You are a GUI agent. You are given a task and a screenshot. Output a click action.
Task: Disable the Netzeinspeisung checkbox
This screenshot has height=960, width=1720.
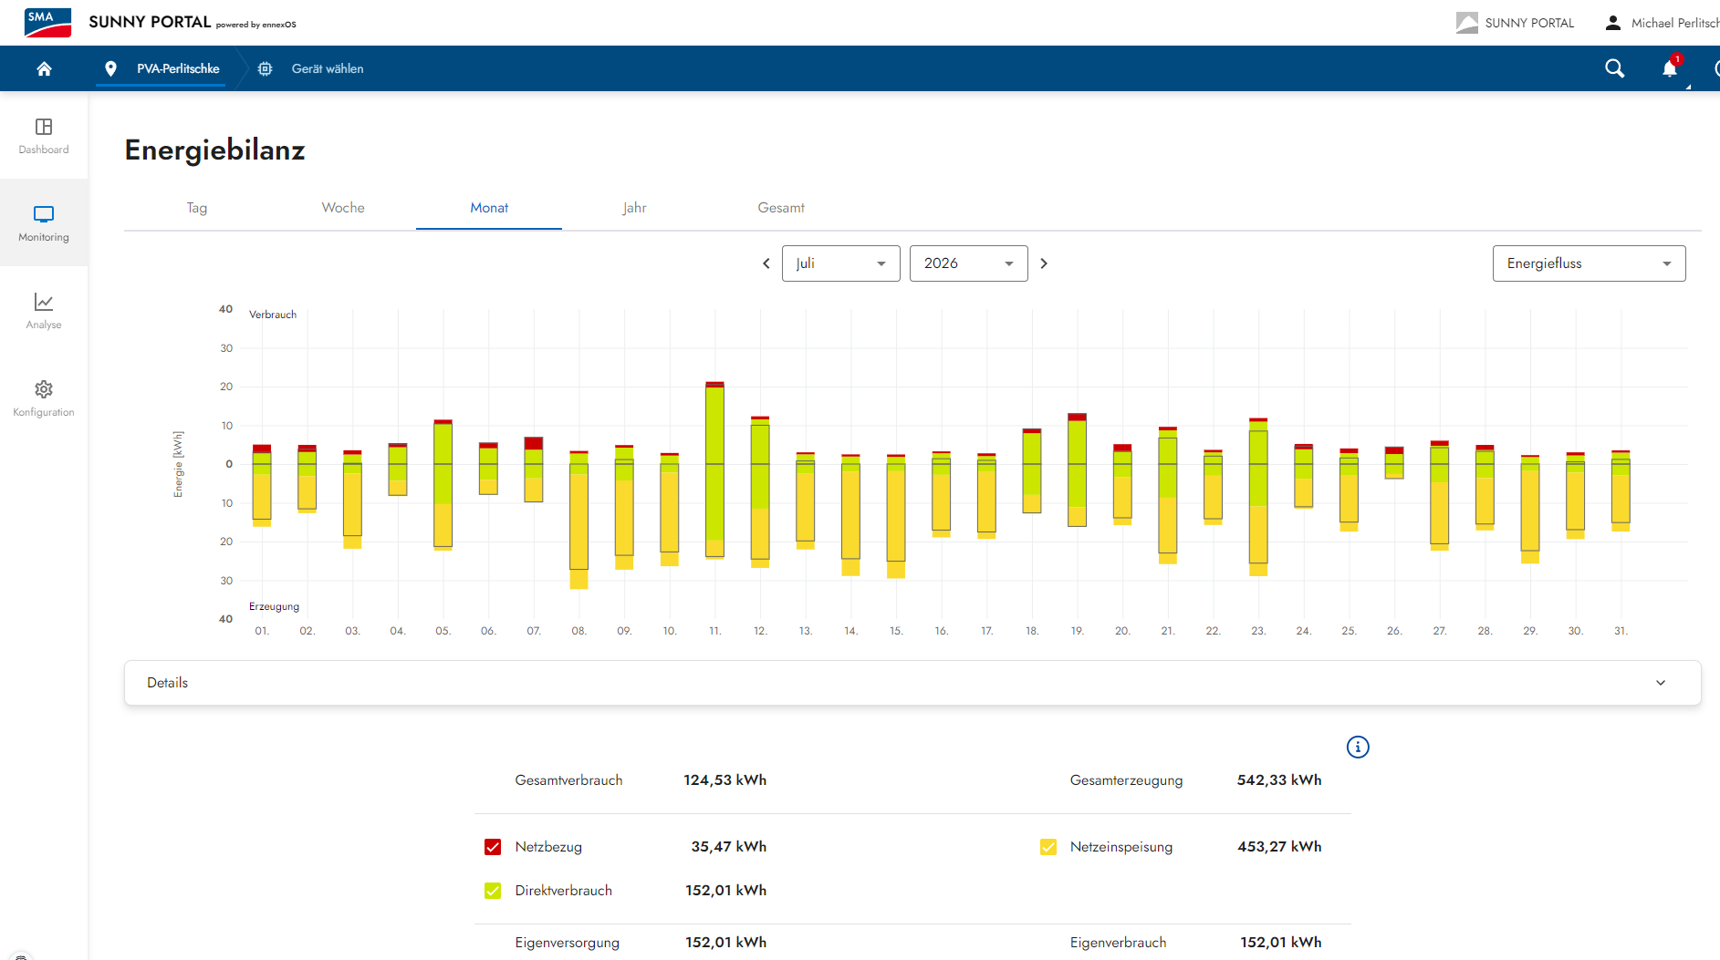(1048, 847)
